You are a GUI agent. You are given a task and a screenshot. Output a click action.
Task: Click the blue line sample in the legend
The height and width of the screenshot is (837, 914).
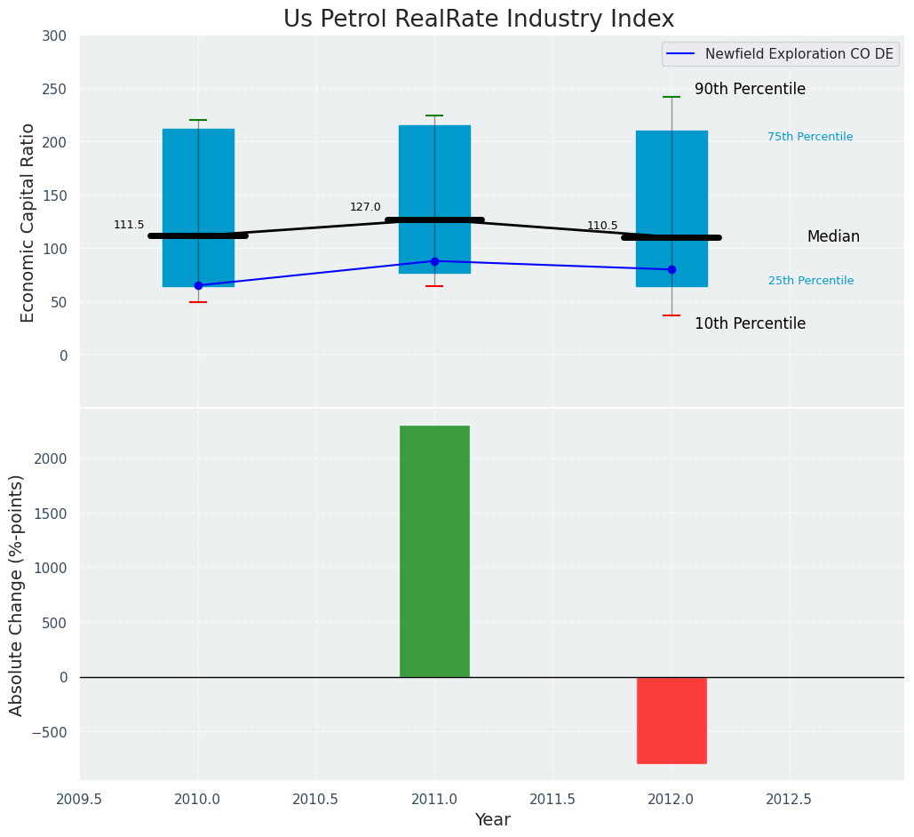(681, 54)
